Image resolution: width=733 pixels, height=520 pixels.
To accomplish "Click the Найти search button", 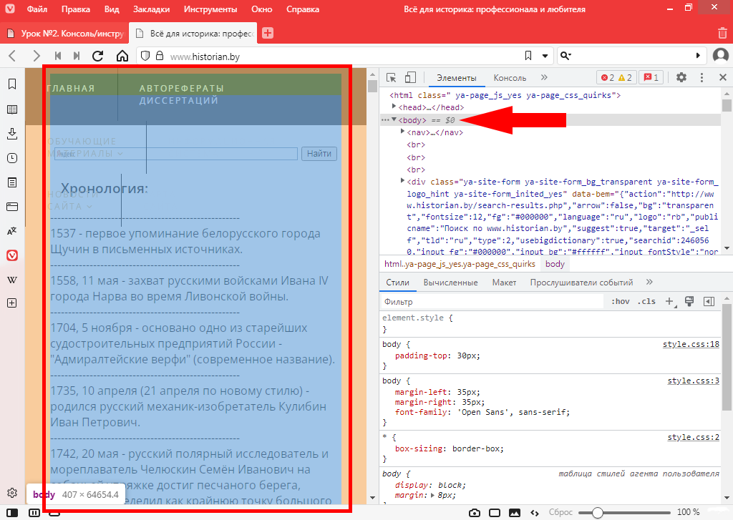I will pyautogui.click(x=319, y=154).
